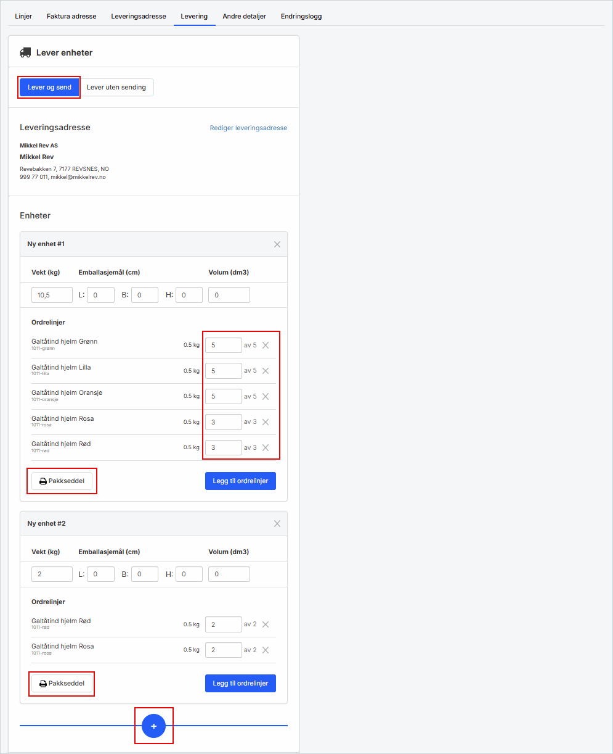Screen dimensions: 613x754
Task: Remove Galtåtind hjelm Oransje order line
Action: 266,397
